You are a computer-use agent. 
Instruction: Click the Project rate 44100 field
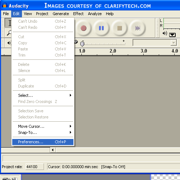pyautogui.click(x=35, y=167)
